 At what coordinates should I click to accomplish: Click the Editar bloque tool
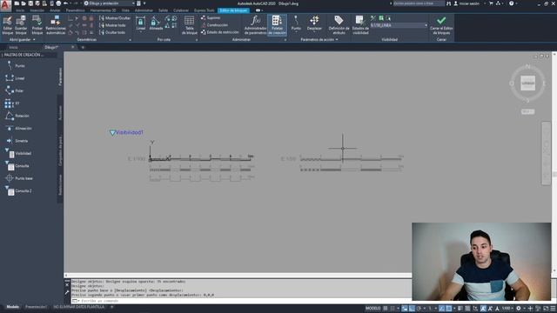tap(8, 25)
